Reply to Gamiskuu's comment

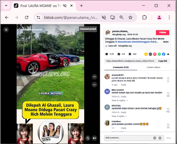coord(124,128)
